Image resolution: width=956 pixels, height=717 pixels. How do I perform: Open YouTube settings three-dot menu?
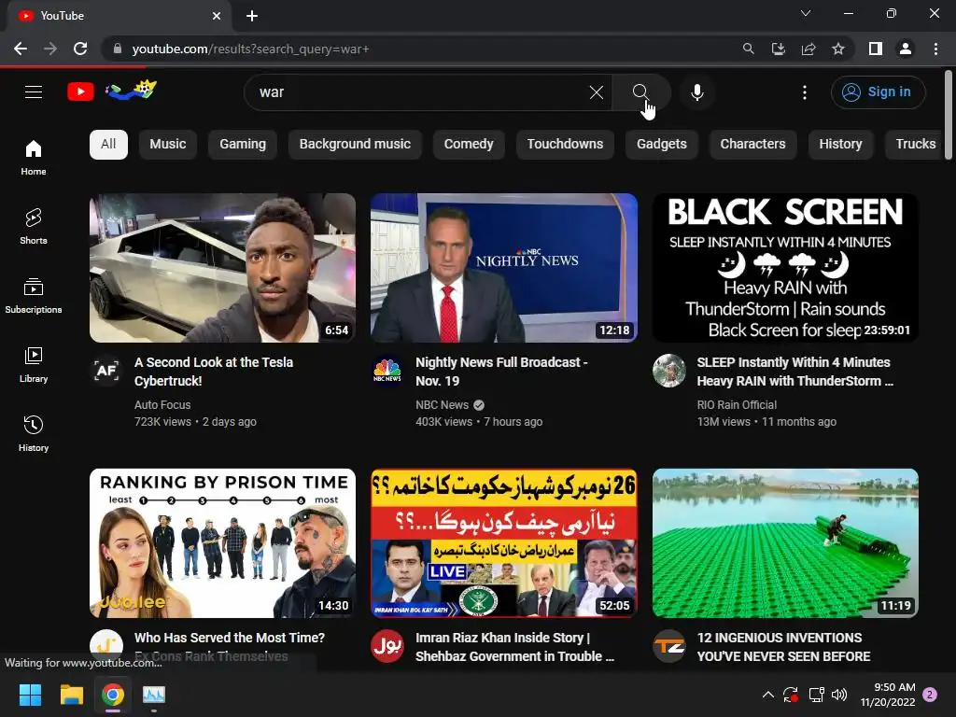pos(804,92)
